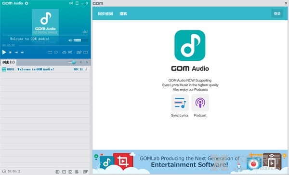The image size is (289, 175).
Task: Click the broadcast signal icon in title bar
Action: 71,3
